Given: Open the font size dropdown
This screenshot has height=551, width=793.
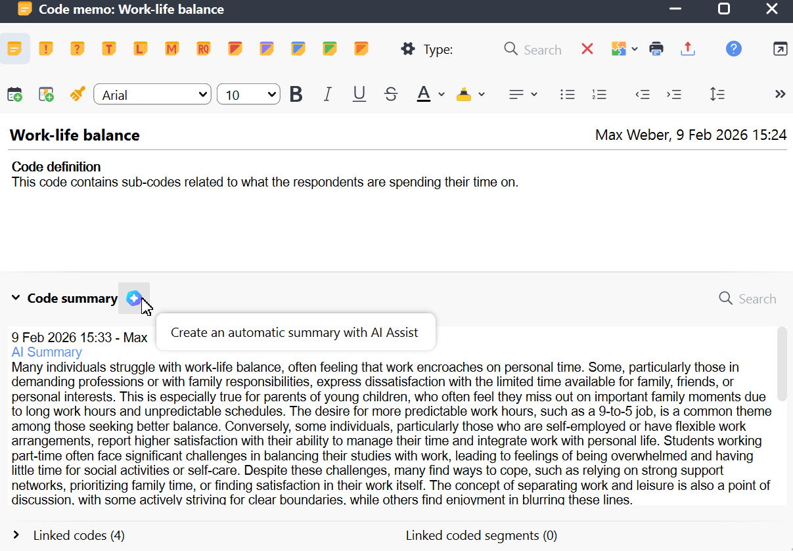Looking at the screenshot, I should point(248,94).
